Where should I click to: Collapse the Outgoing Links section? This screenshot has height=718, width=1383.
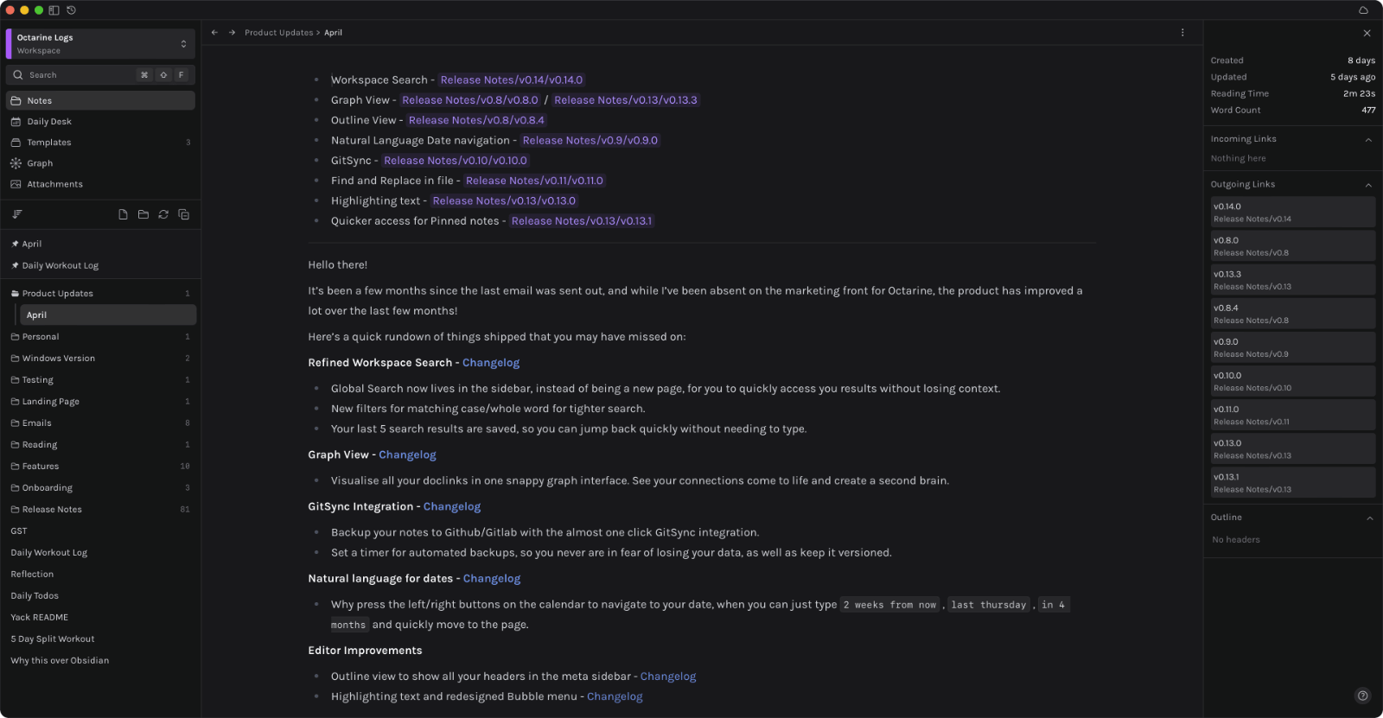click(1368, 185)
